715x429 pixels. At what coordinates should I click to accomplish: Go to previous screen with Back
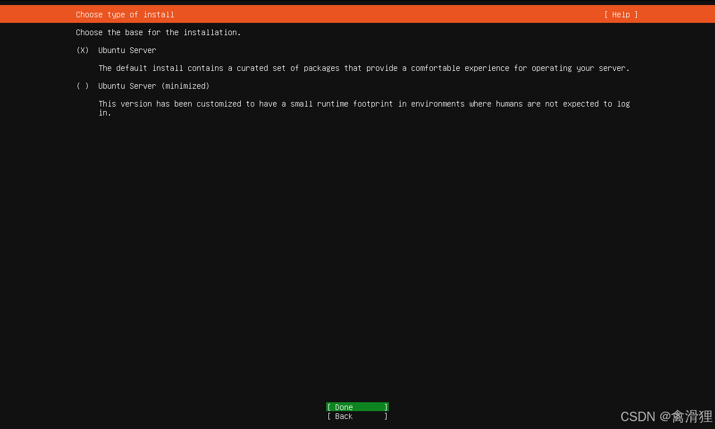[357, 416]
